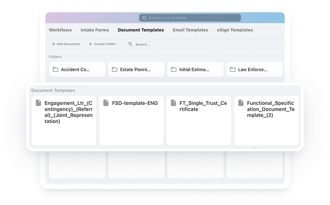Focus the Search your practice field
The image size is (330, 205).
[190, 18]
